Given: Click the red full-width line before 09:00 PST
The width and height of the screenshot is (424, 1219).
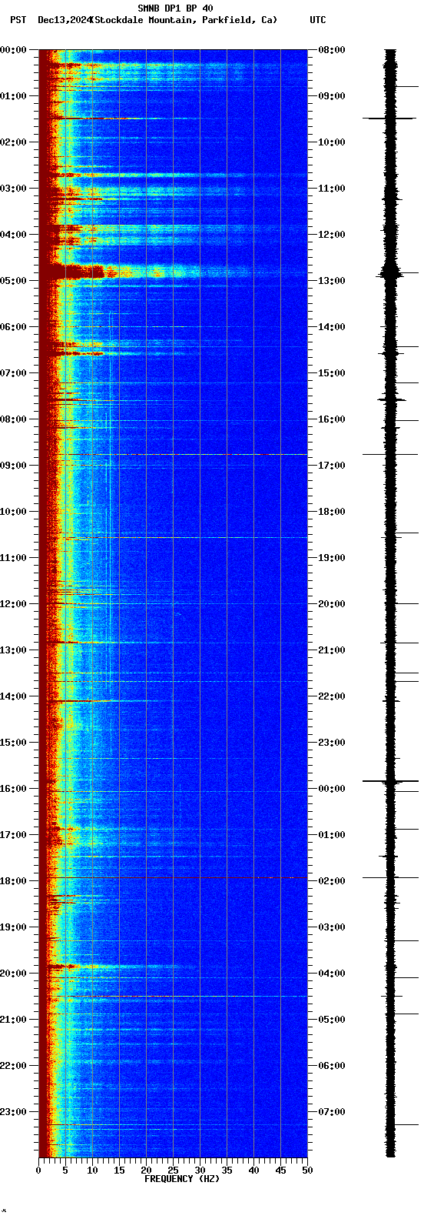Looking at the screenshot, I should pyautogui.click(x=173, y=455).
